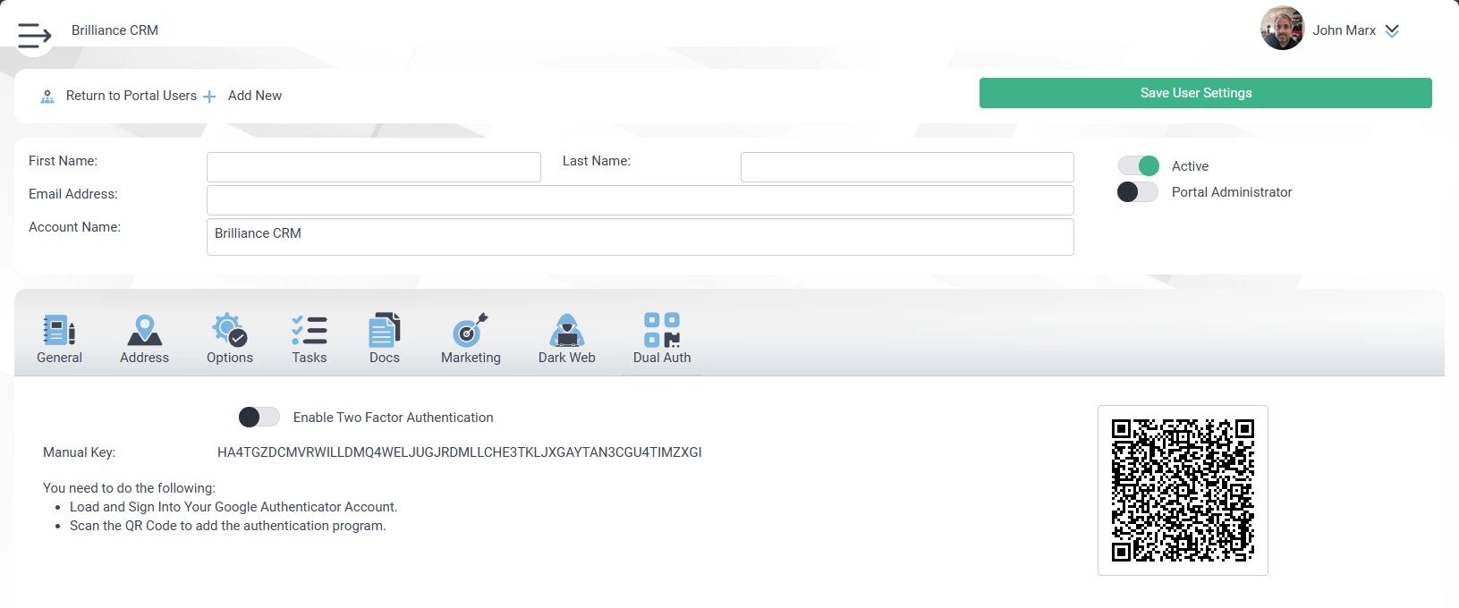Select the Tasks checklist icon
The height and width of the screenshot is (608, 1459).
[x=310, y=331]
